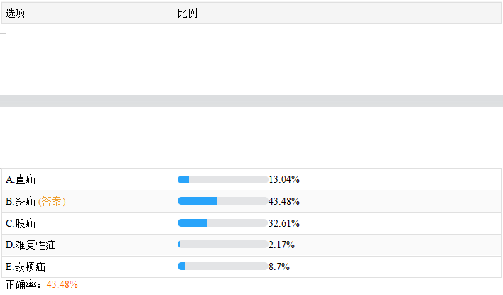This screenshot has height=295, width=503.
Task: Select option E.嵌顿疝 label
Action: pyautogui.click(x=26, y=267)
